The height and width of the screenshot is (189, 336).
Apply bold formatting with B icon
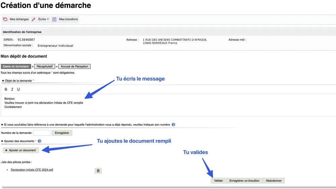[x=6, y=89]
